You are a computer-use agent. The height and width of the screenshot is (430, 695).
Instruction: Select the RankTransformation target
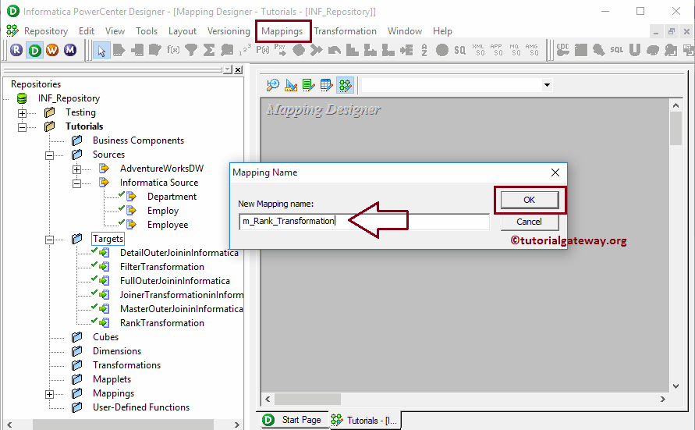coord(161,323)
